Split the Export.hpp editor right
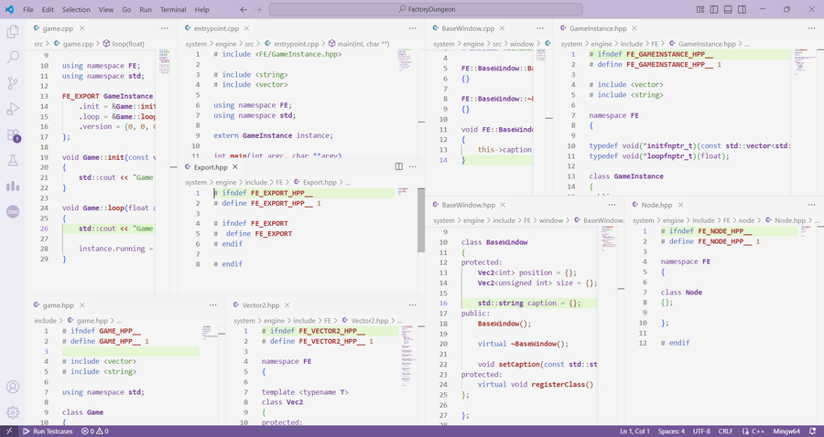 point(399,166)
